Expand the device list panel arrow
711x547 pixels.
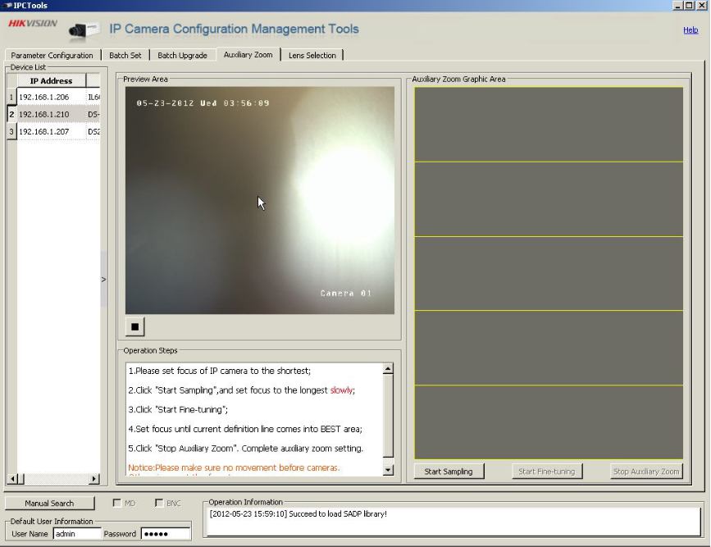click(x=103, y=280)
